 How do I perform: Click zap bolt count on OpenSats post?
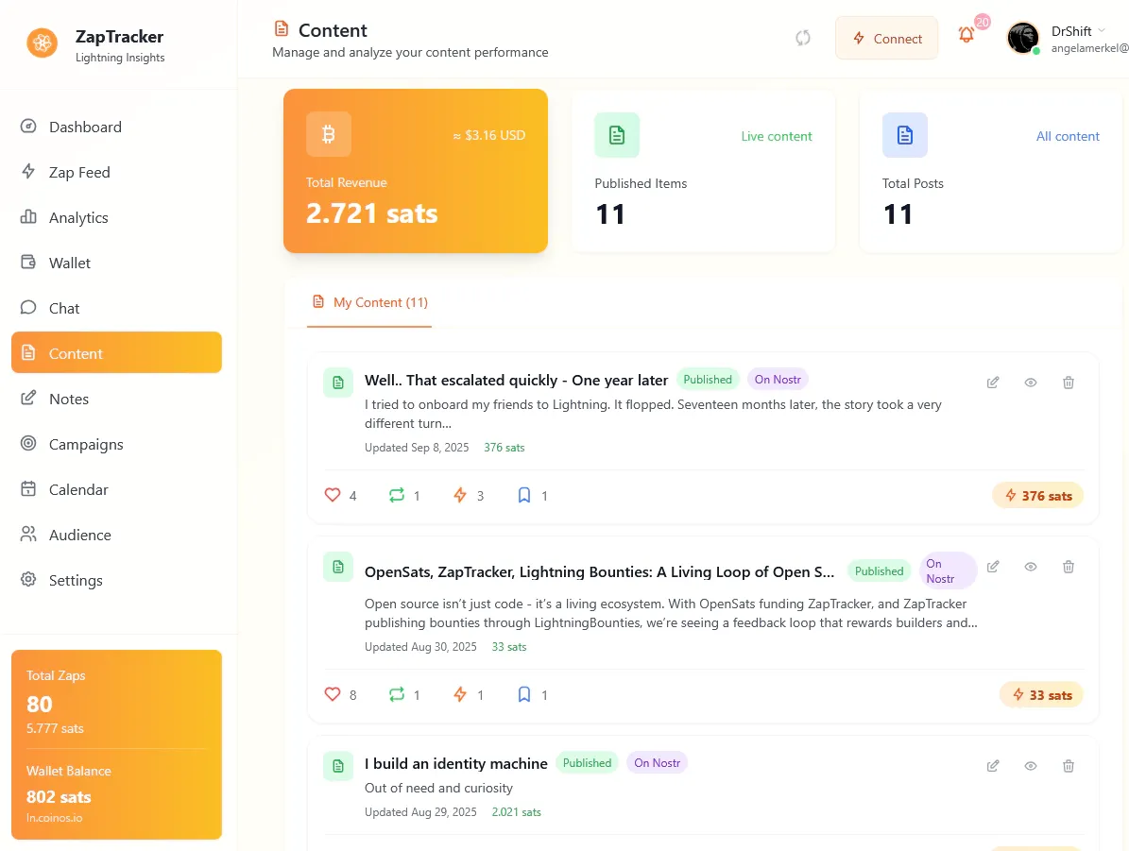click(x=468, y=695)
